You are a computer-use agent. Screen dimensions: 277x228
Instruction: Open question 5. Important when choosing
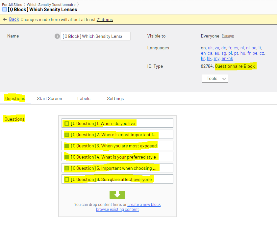(117, 168)
